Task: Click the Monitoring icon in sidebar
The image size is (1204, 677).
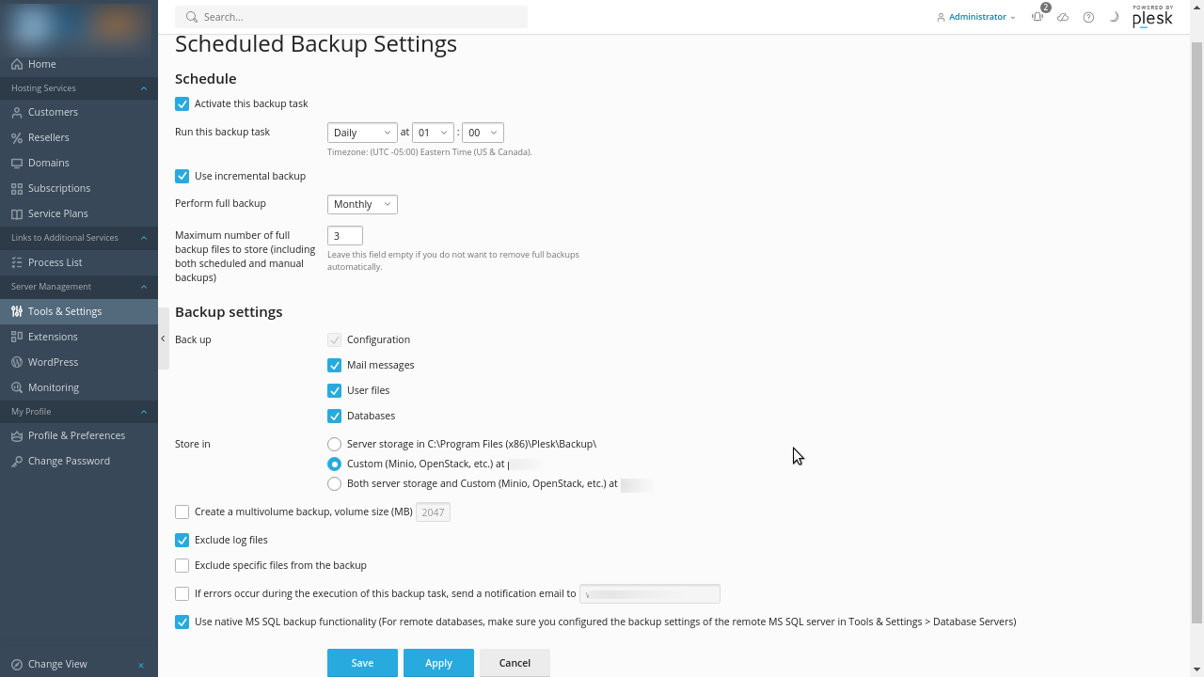Action: click(x=17, y=387)
